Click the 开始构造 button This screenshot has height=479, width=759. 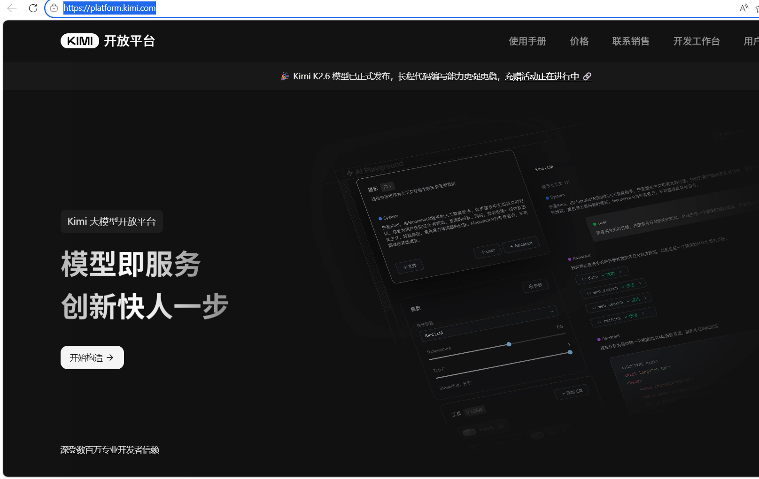(92, 357)
